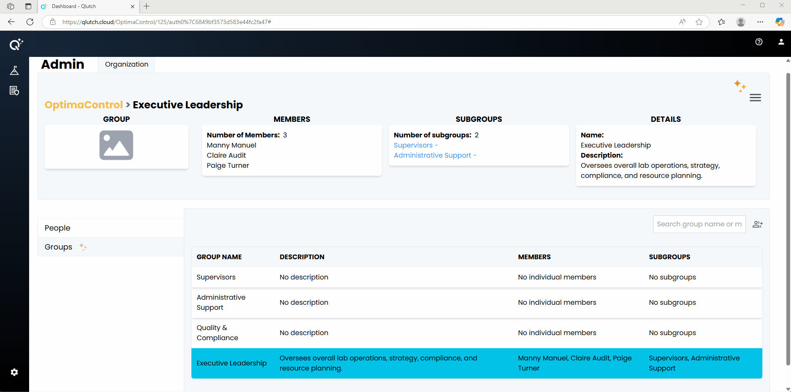Select the People sidebar item
The width and height of the screenshot is (791, 392).
57,228
